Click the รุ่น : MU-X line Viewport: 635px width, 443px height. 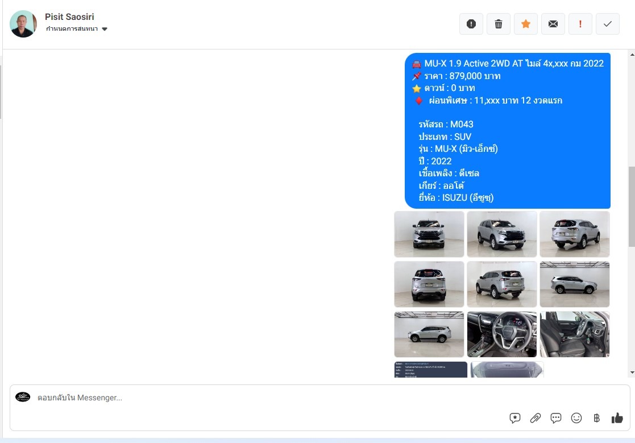point(458,148)
